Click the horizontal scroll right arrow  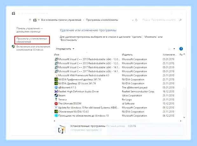pos(180,121)
